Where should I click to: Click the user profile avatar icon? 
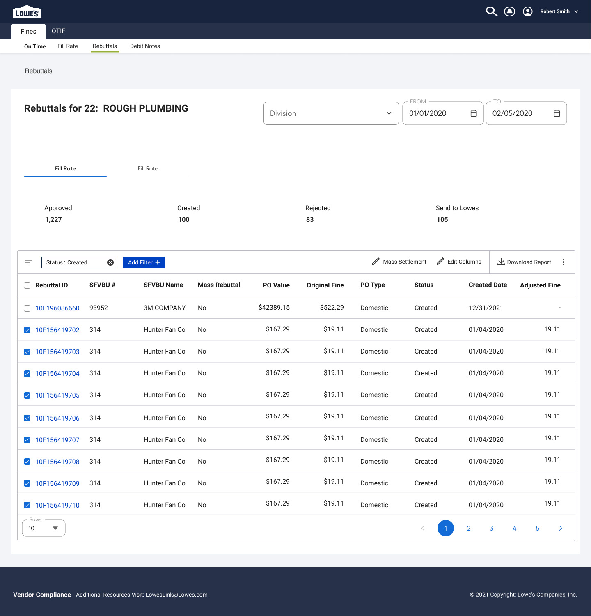tap(528, 11)
